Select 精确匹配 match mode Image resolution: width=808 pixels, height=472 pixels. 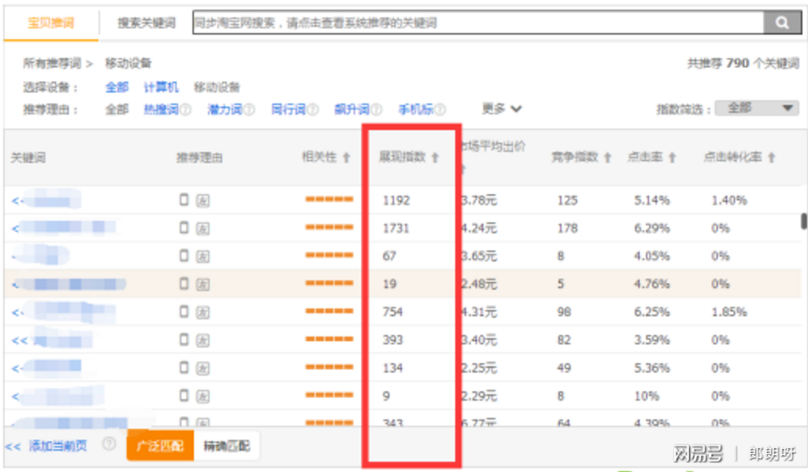226,445
